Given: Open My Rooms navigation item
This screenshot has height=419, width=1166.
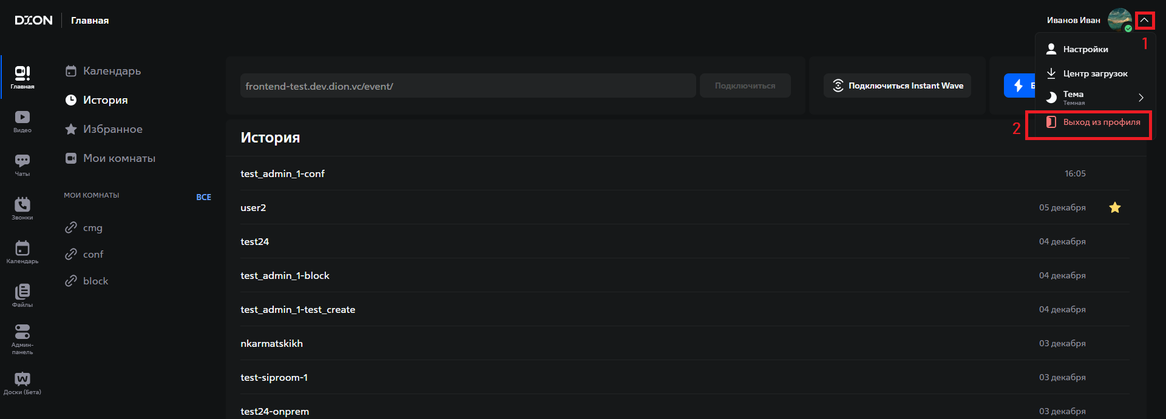Looking at the screenshot, I should click(119, 158).
